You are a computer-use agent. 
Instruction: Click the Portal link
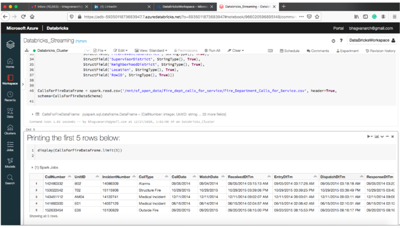point(338,28)
